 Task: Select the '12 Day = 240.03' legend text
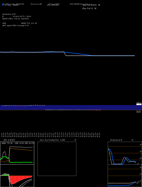pyautogui.click(x=11, y=5)
